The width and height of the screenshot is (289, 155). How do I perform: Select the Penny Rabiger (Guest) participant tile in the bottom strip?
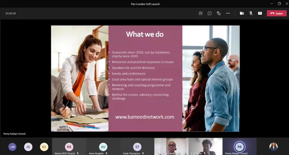[x=240, y=147]
